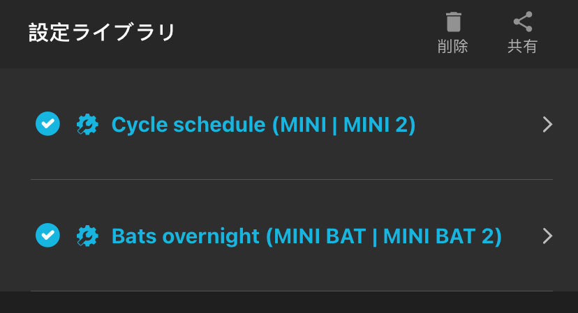578x313 pixels.
Task: Click empty header space between title and 削除
Action: [307, 33]
